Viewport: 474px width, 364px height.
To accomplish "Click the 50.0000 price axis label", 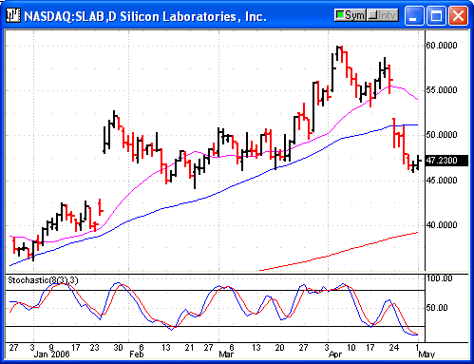I will point(442,135).
